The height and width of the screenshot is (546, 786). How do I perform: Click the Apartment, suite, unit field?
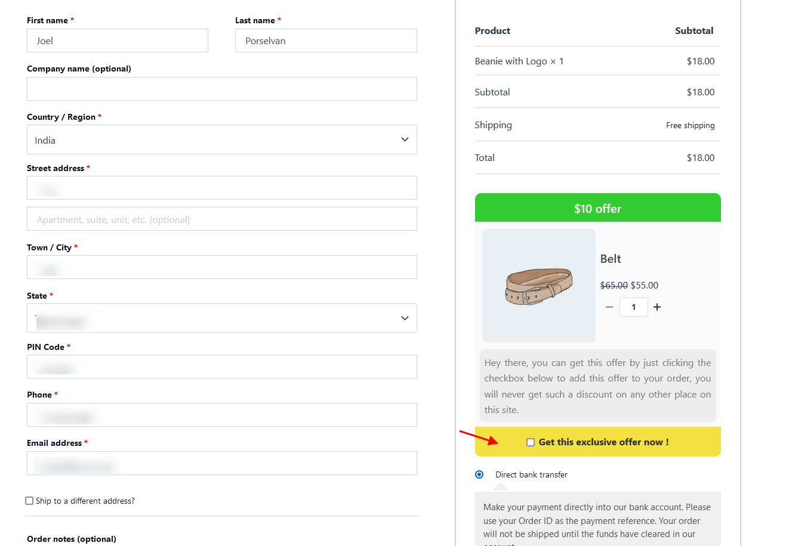(x=221, y=219)
